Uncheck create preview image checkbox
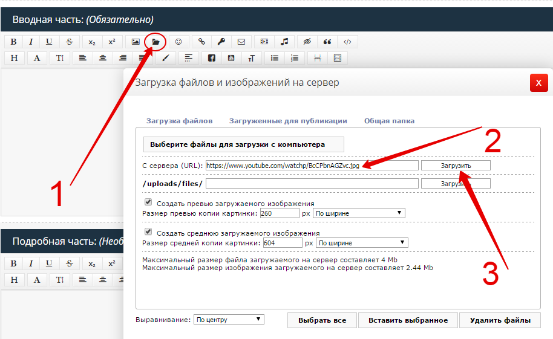Screen dimensions: 553x339 [148, 202]
